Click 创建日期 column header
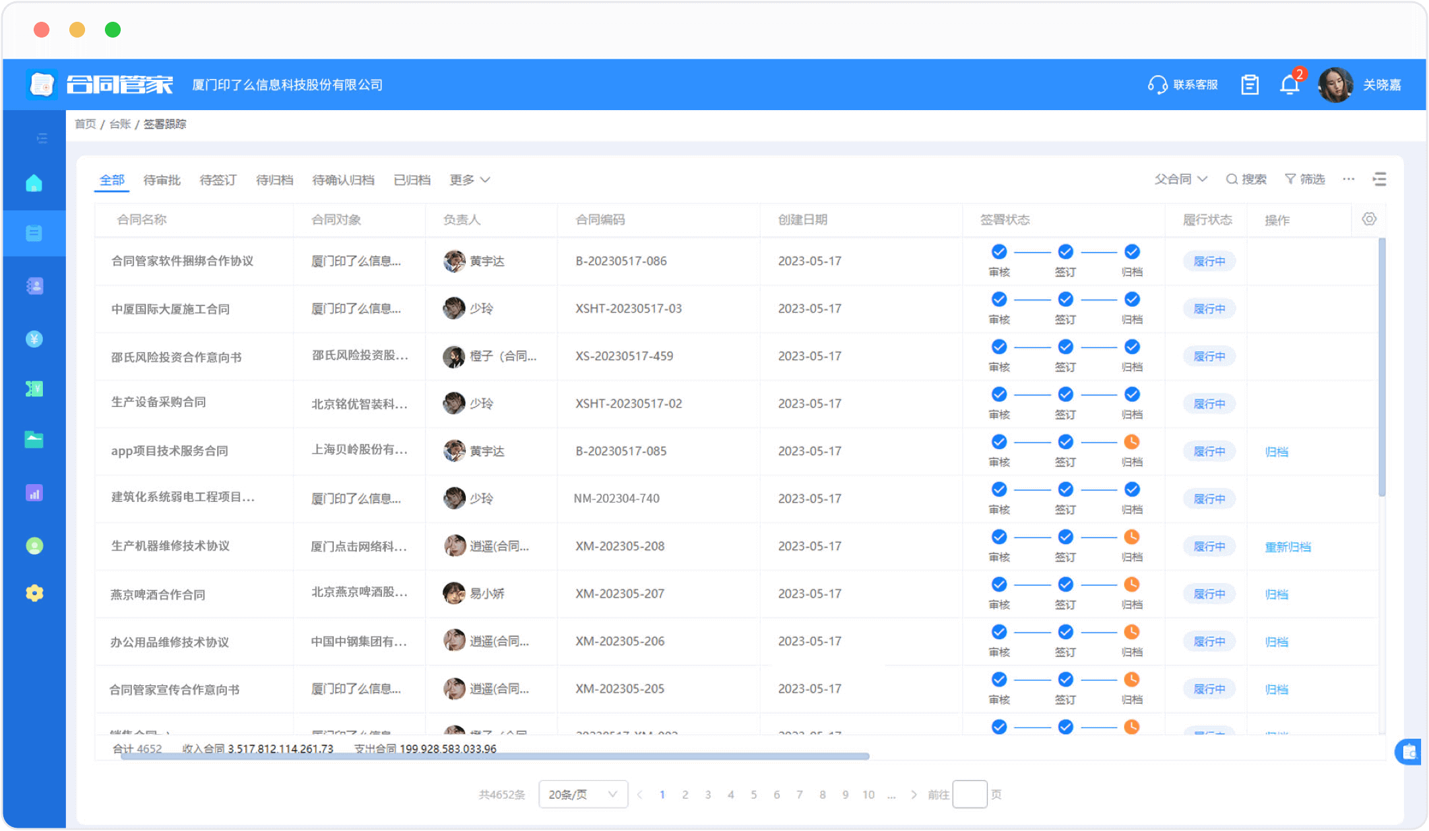This screenshot has width=1429, height=831. coord(802,220)
